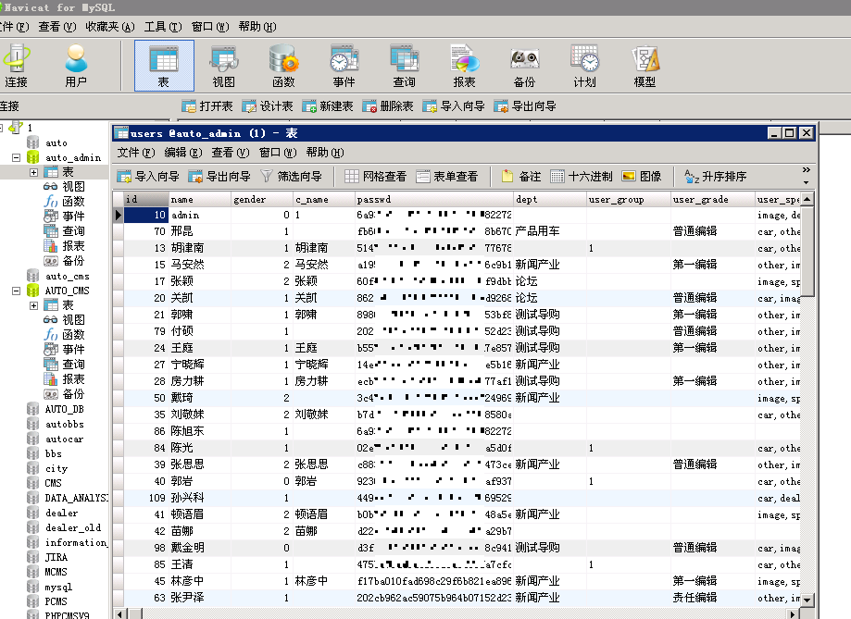Image resolution: width=851 pixels, height=619 pixels.
Task: Collapse the AUTO_CMS database node
Action: 17,291
